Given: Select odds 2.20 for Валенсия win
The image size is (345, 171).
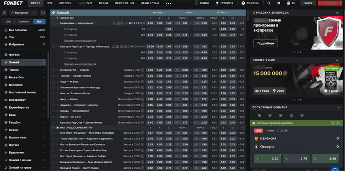Looking at the screenshot, I should (267, 159).
